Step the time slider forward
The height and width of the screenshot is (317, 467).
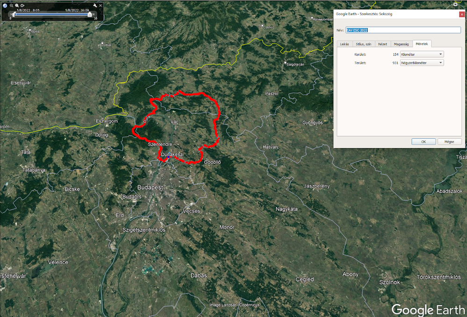tap(94, 14)
